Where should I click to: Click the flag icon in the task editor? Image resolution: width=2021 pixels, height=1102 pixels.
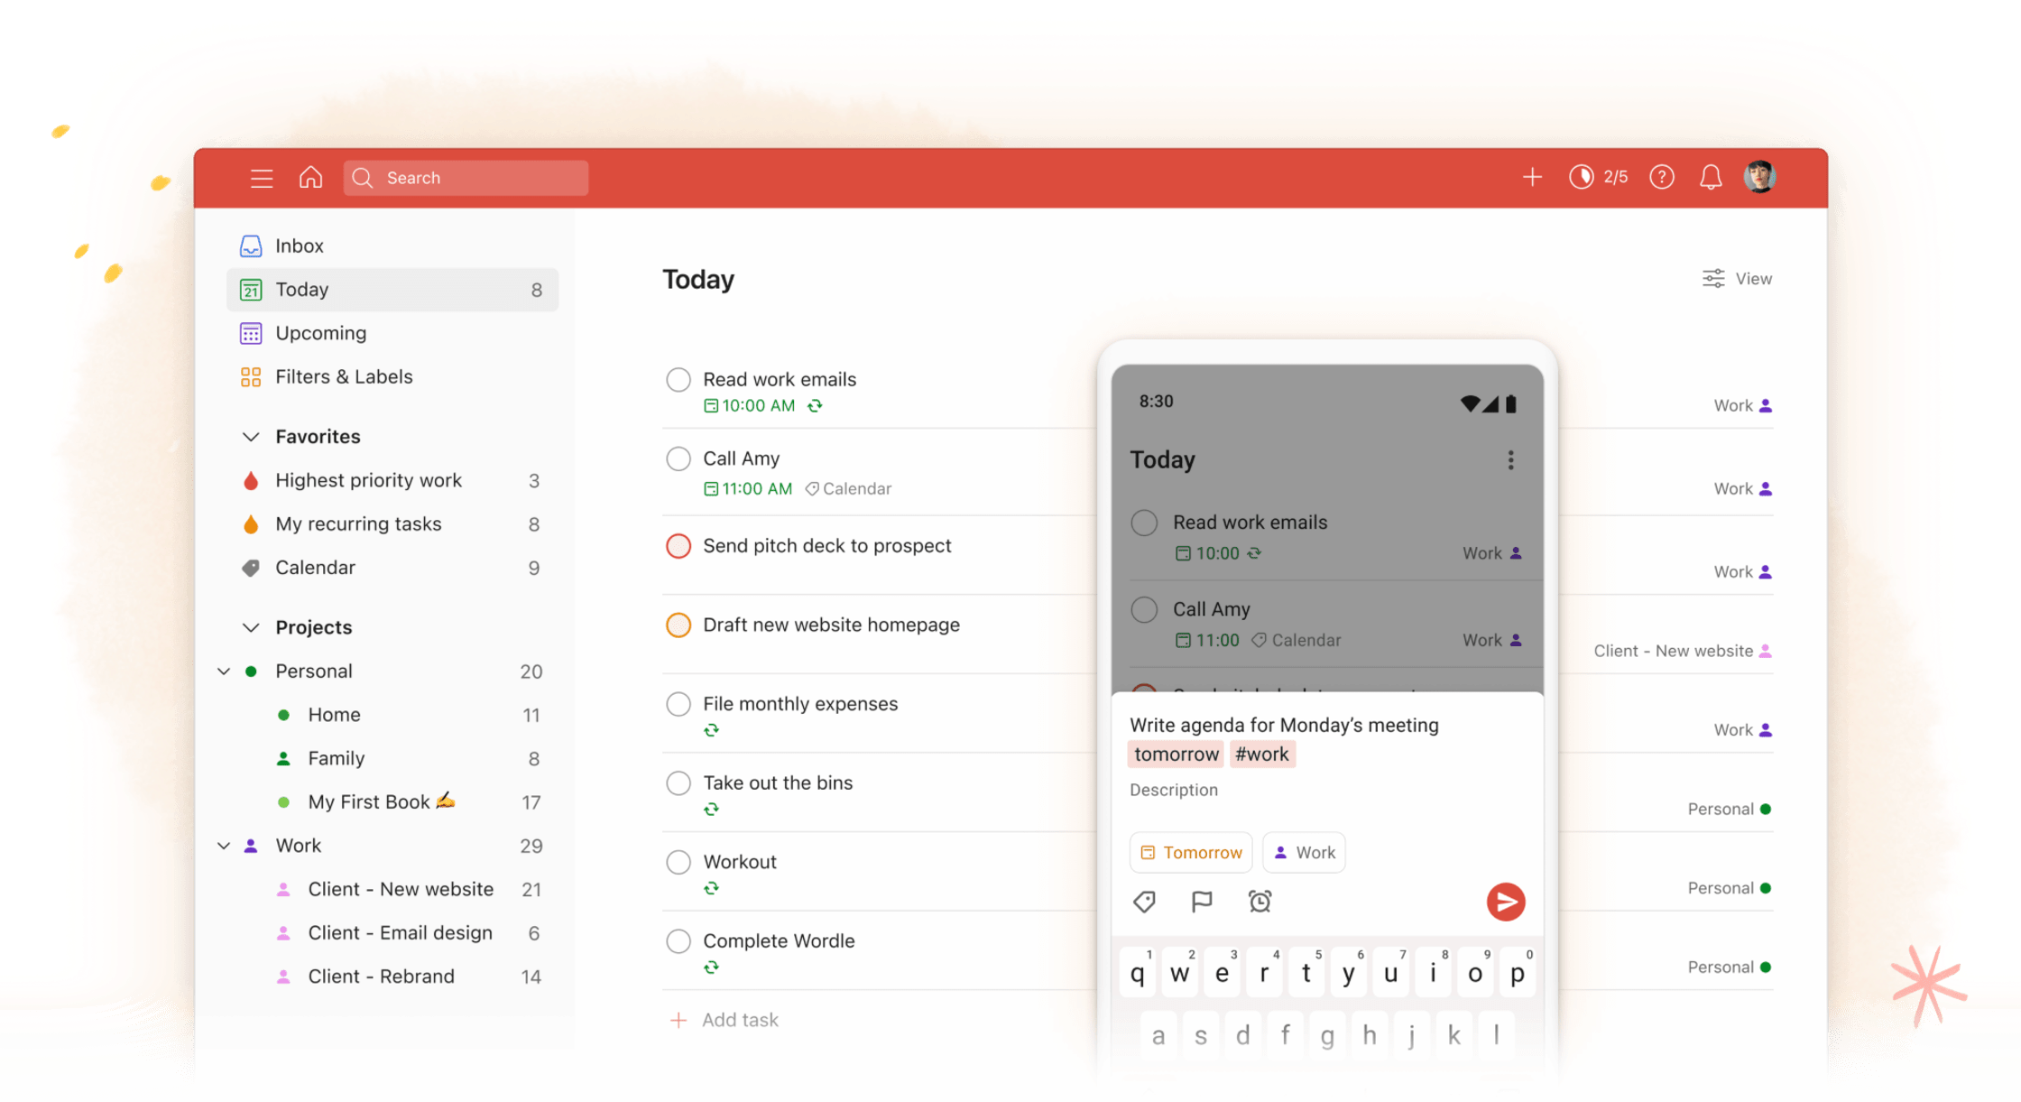pyautogui.click(x=1199, y=900)
